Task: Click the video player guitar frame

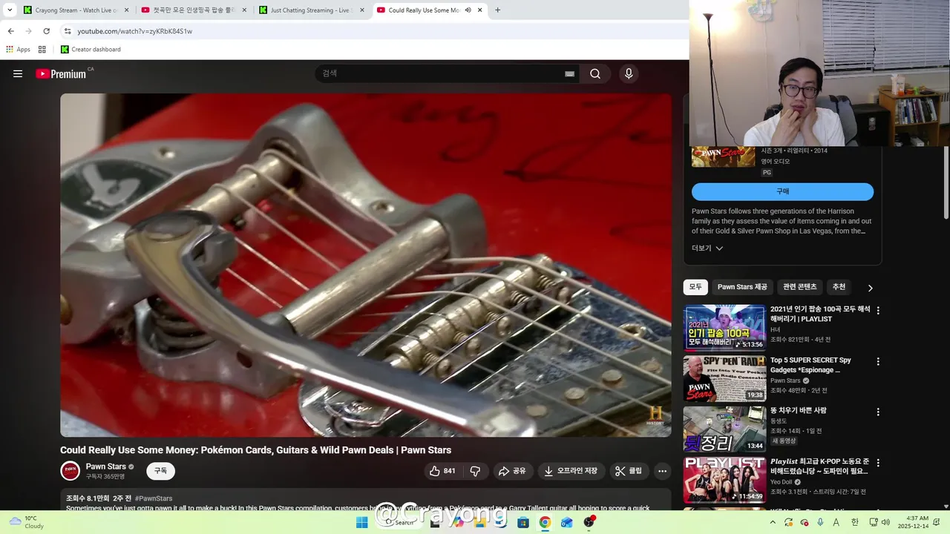Action: (x=365, y=266)
